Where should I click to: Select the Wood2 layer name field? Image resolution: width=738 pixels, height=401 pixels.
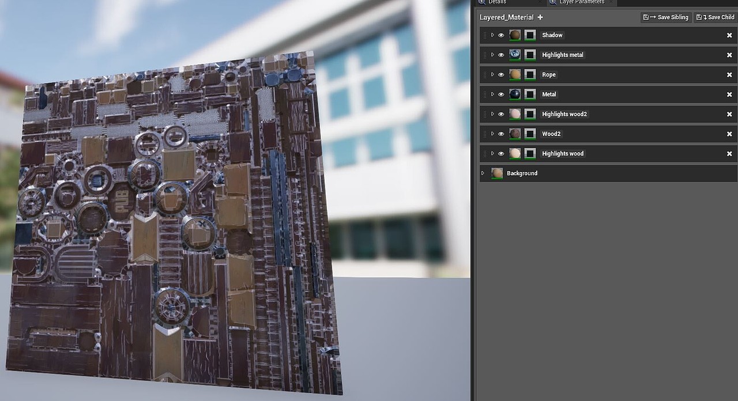click(551, 134)
